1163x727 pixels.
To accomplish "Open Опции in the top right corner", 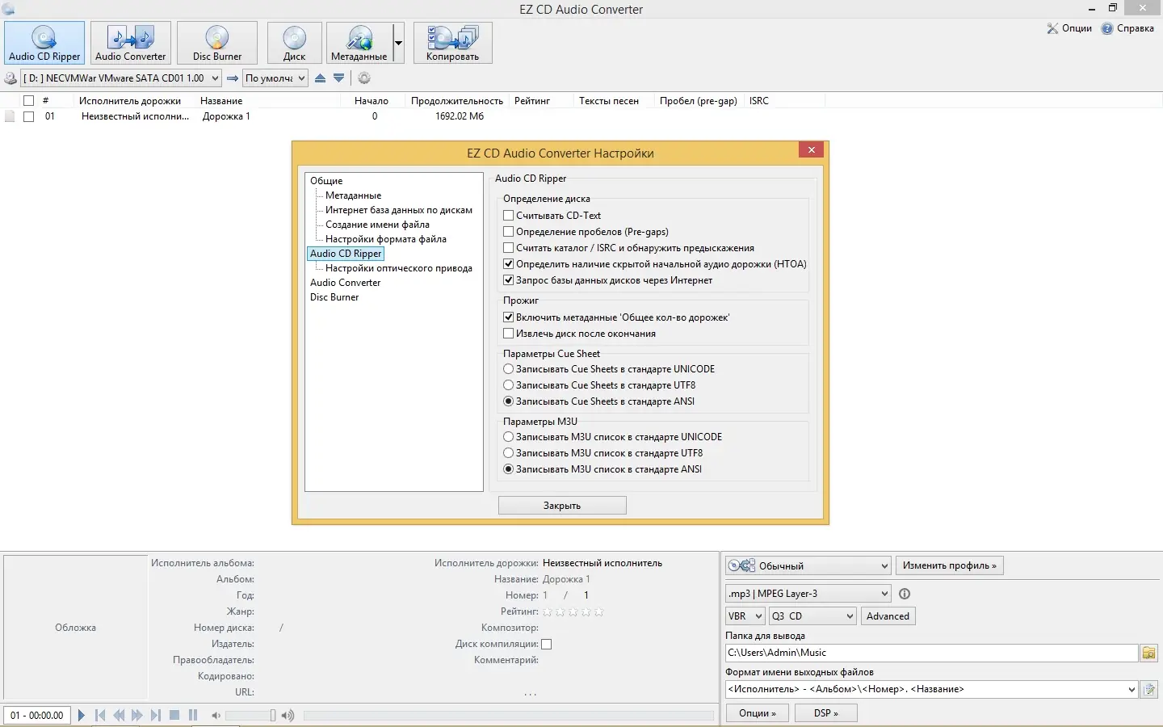I will tap(1069, 28).
